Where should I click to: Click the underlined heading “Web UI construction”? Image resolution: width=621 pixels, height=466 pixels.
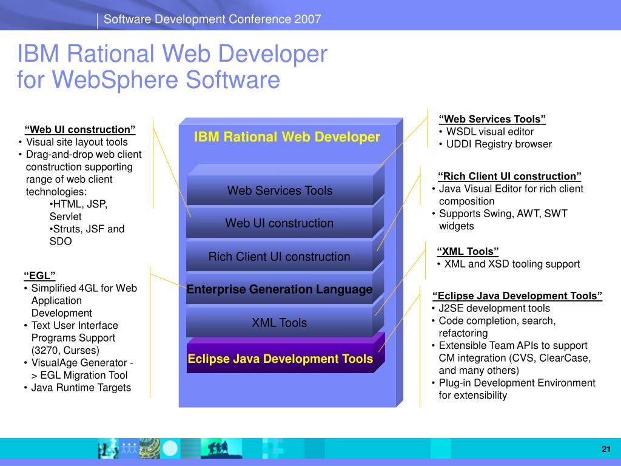pyautogui.click(x=79, y=130)
